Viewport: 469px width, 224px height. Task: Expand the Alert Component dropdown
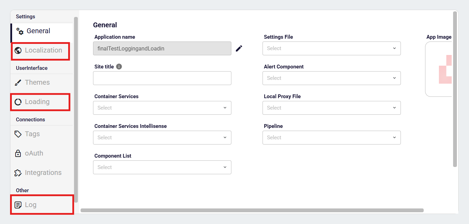pyautogui.click(x=331, y=78)
